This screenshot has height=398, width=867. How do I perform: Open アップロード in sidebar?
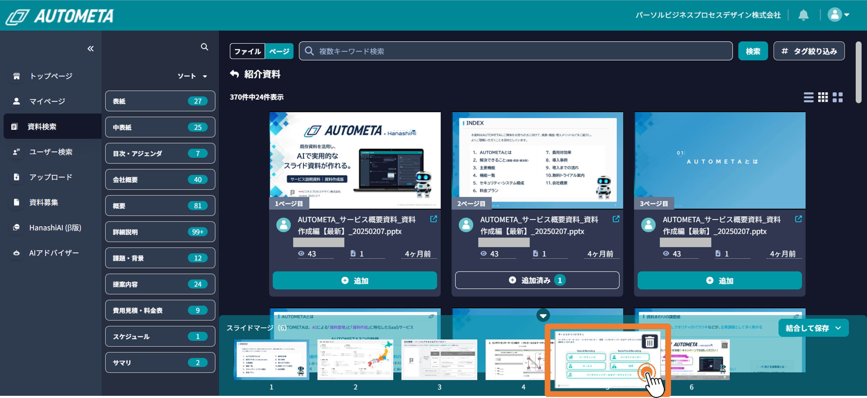pyautogui.click(x=51, y=177)
